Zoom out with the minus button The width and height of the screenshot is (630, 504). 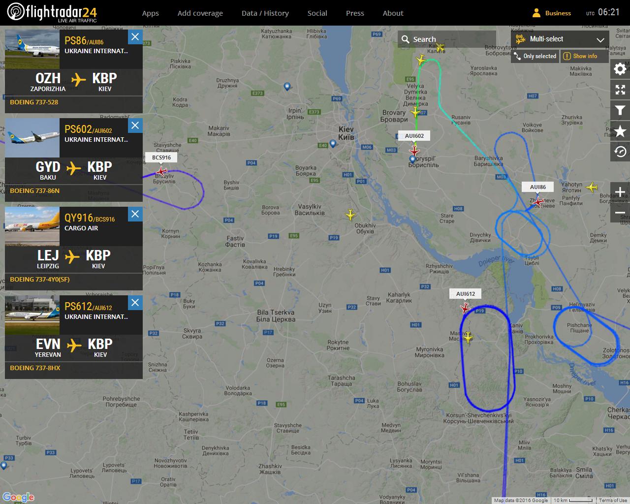620,213
